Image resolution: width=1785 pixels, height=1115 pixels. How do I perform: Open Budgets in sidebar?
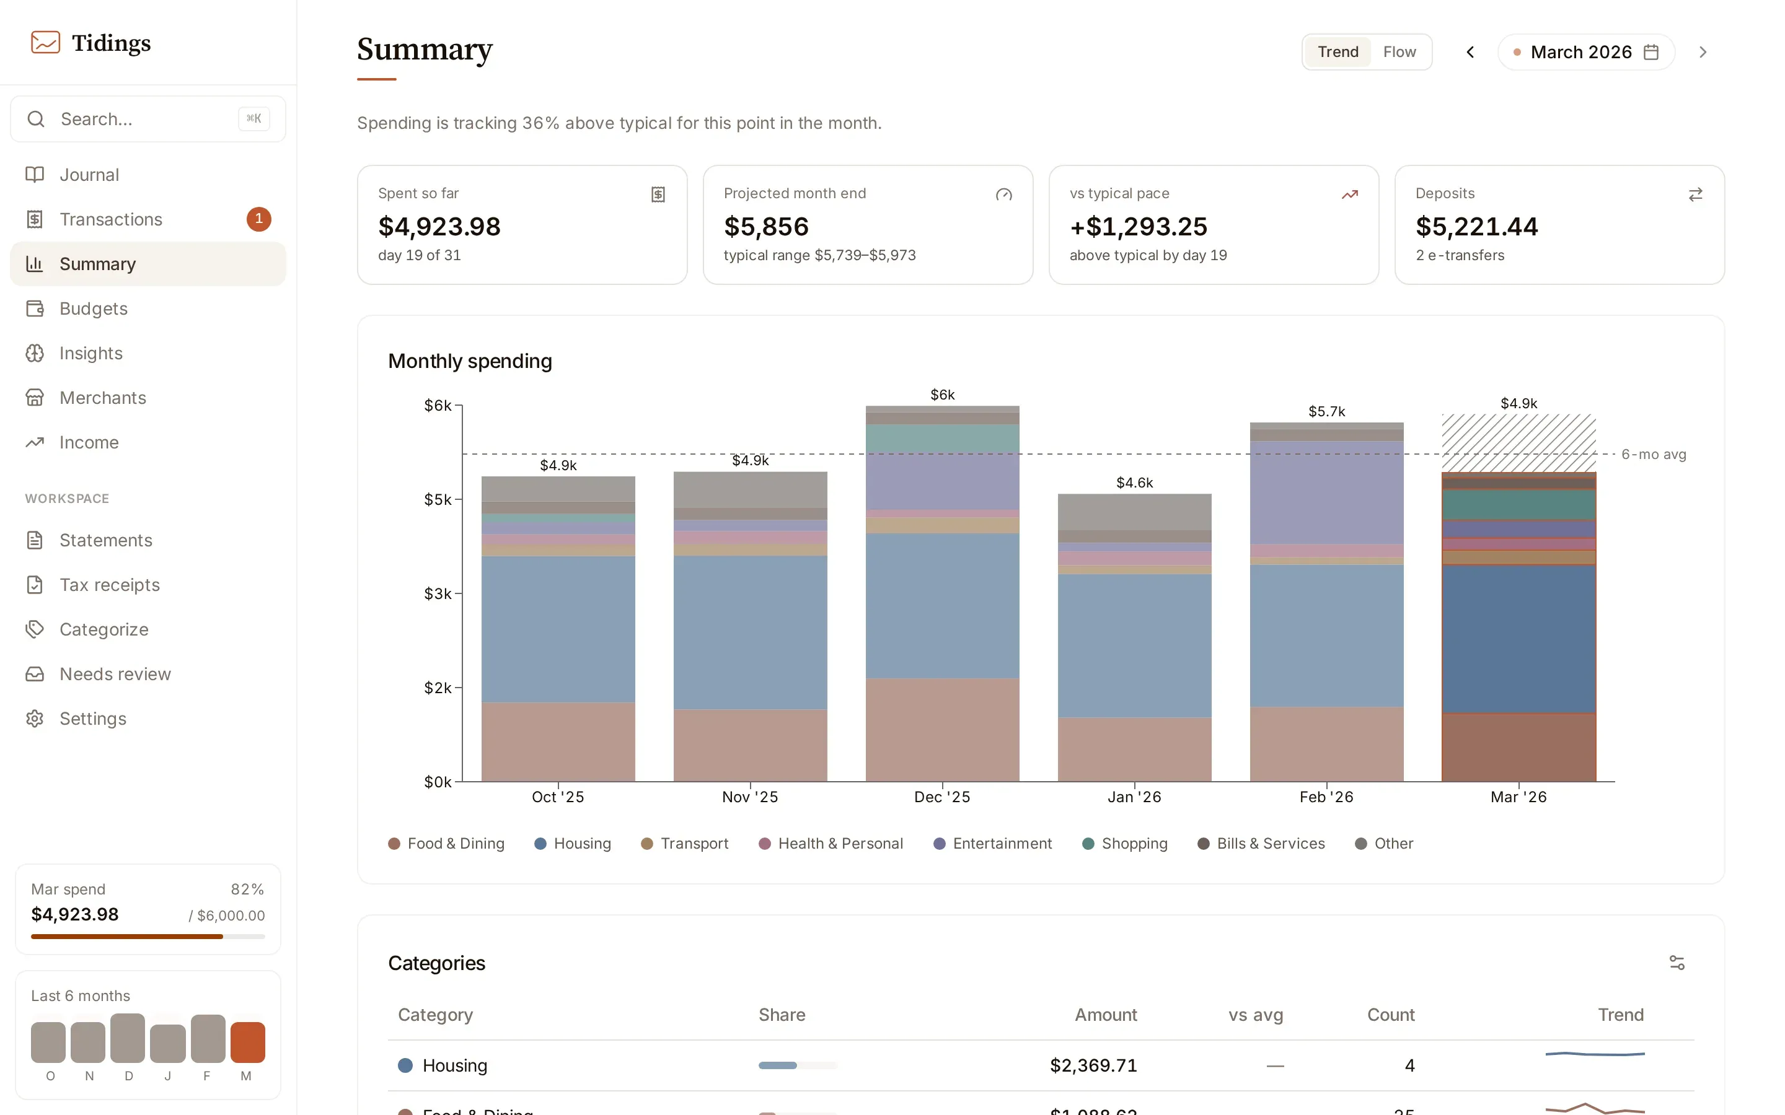148,308
